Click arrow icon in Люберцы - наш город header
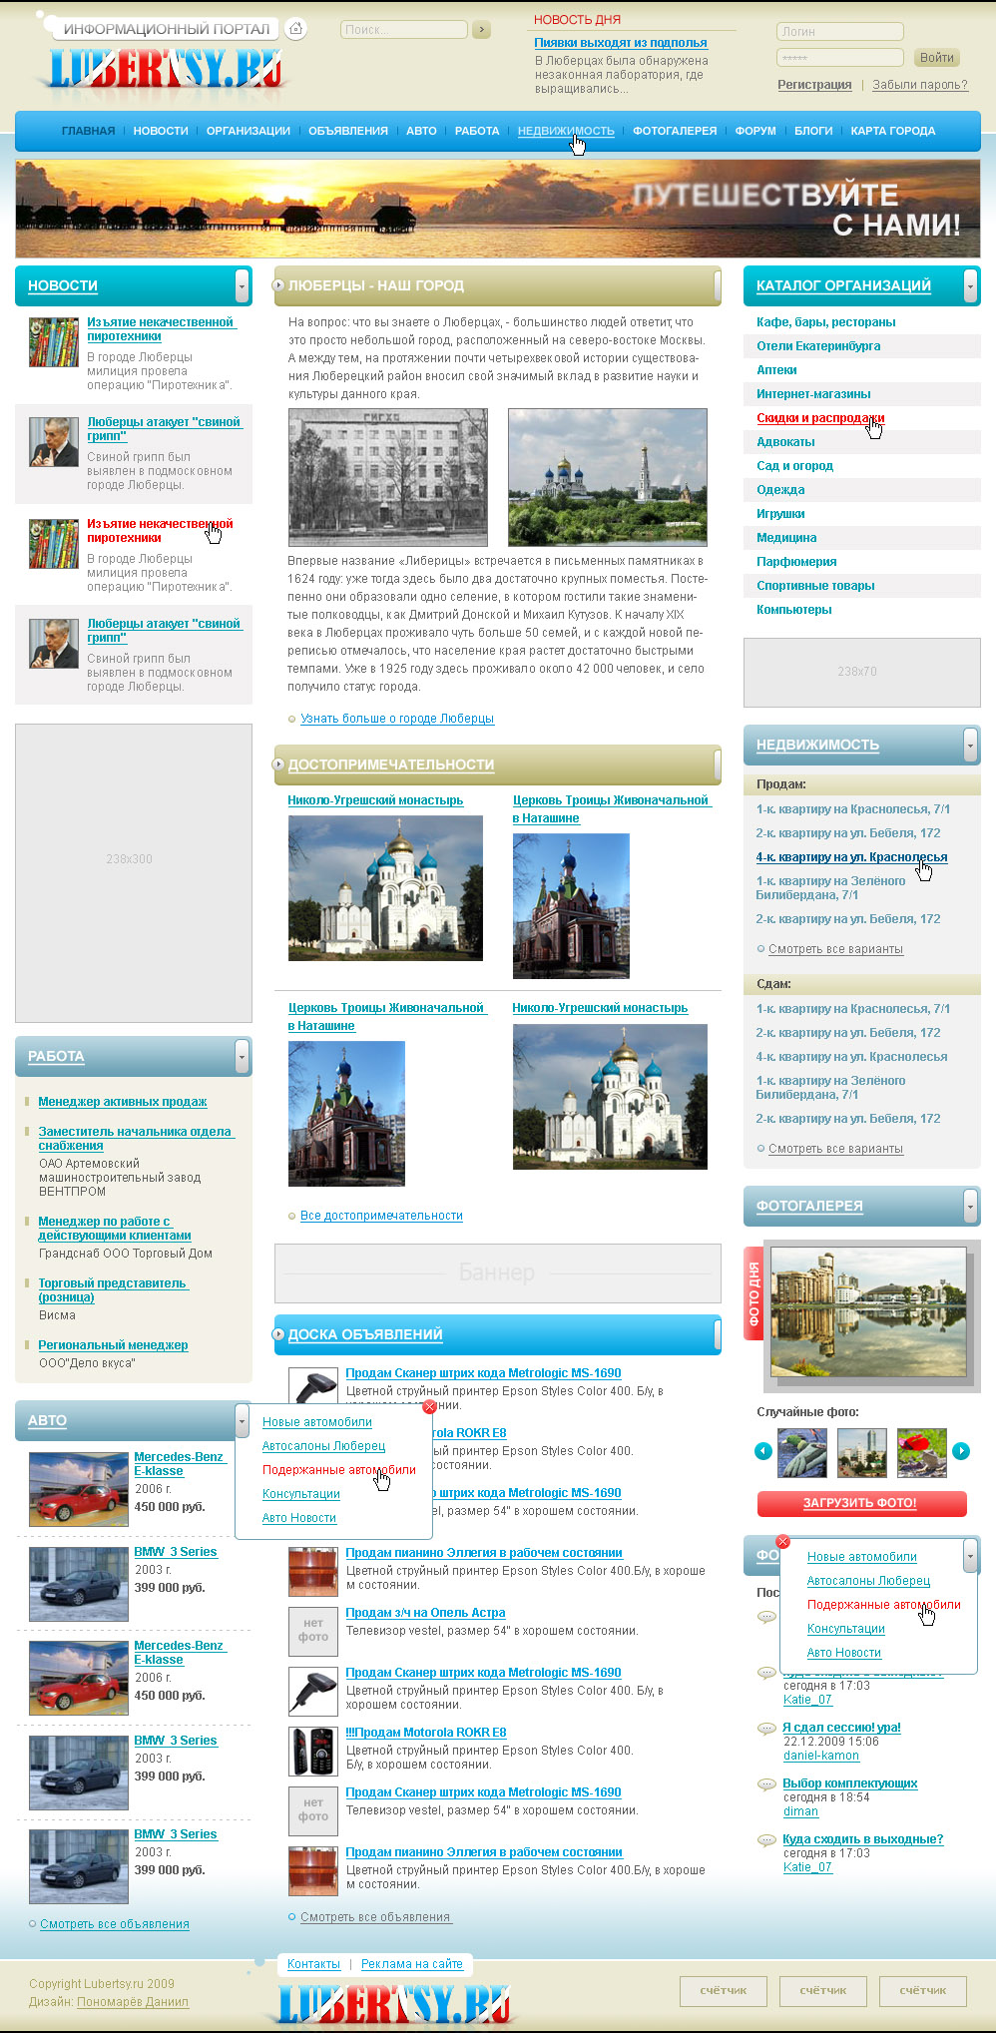Image resolution: width=996 pixels, height=2033 pixels. click(x=278, y=285)
